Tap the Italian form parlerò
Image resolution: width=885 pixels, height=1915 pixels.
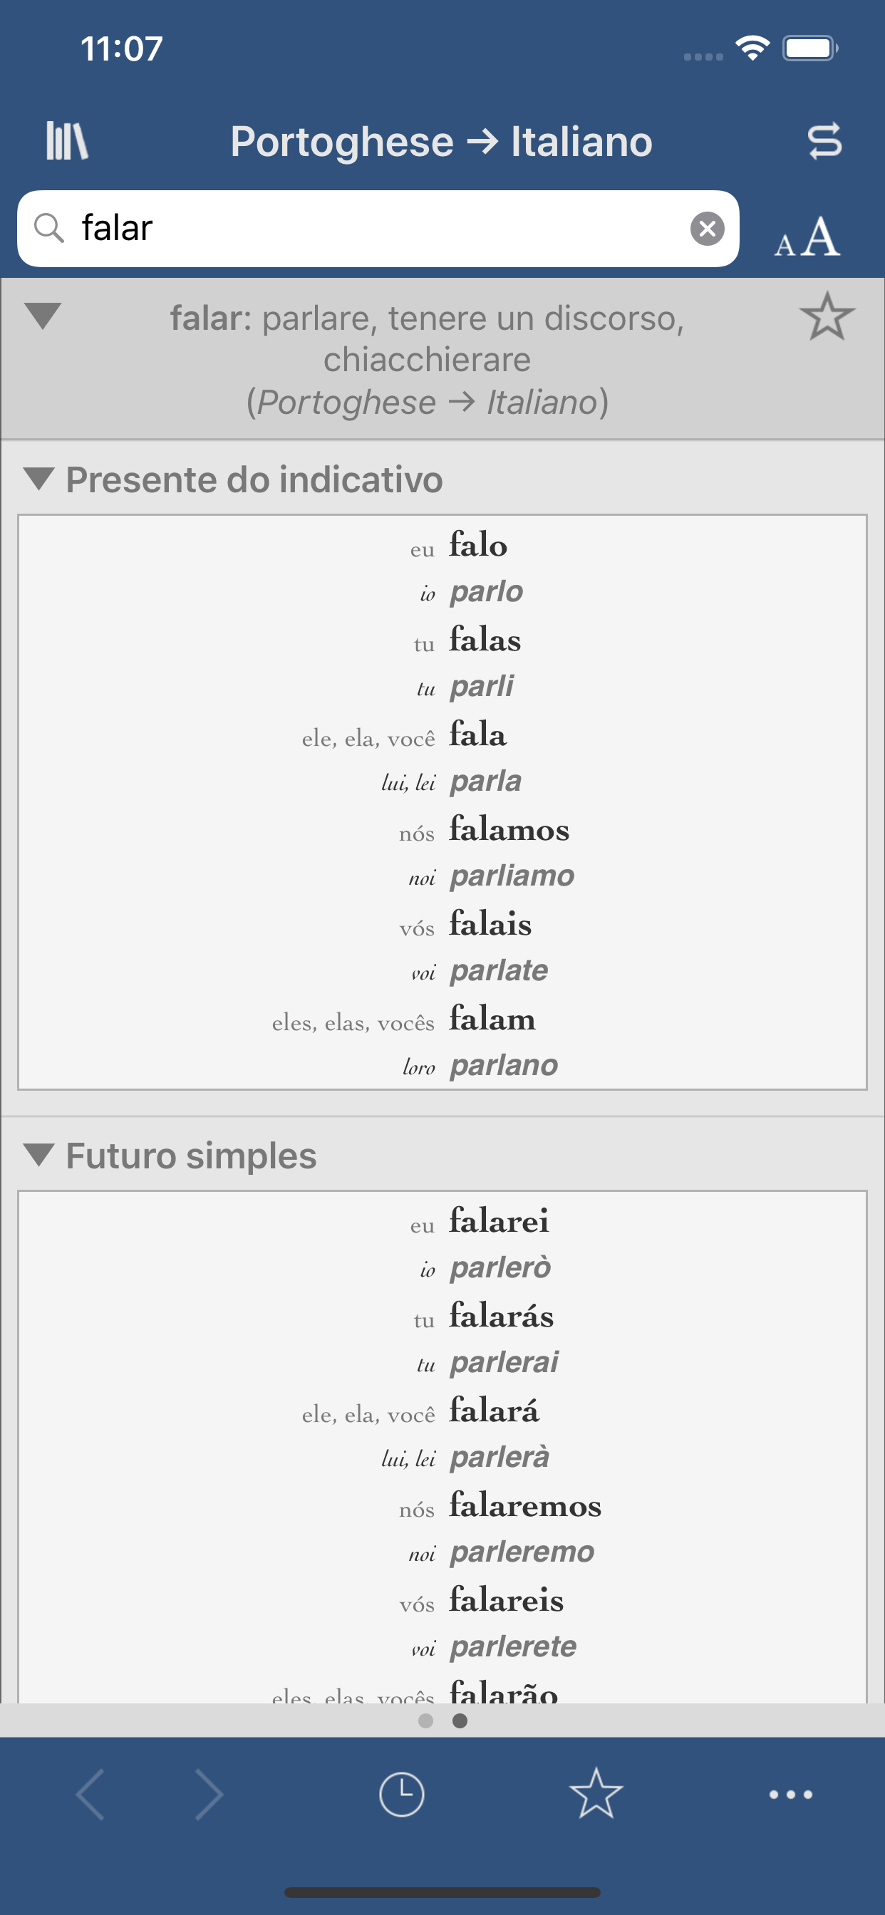[x=500, y=1267]
